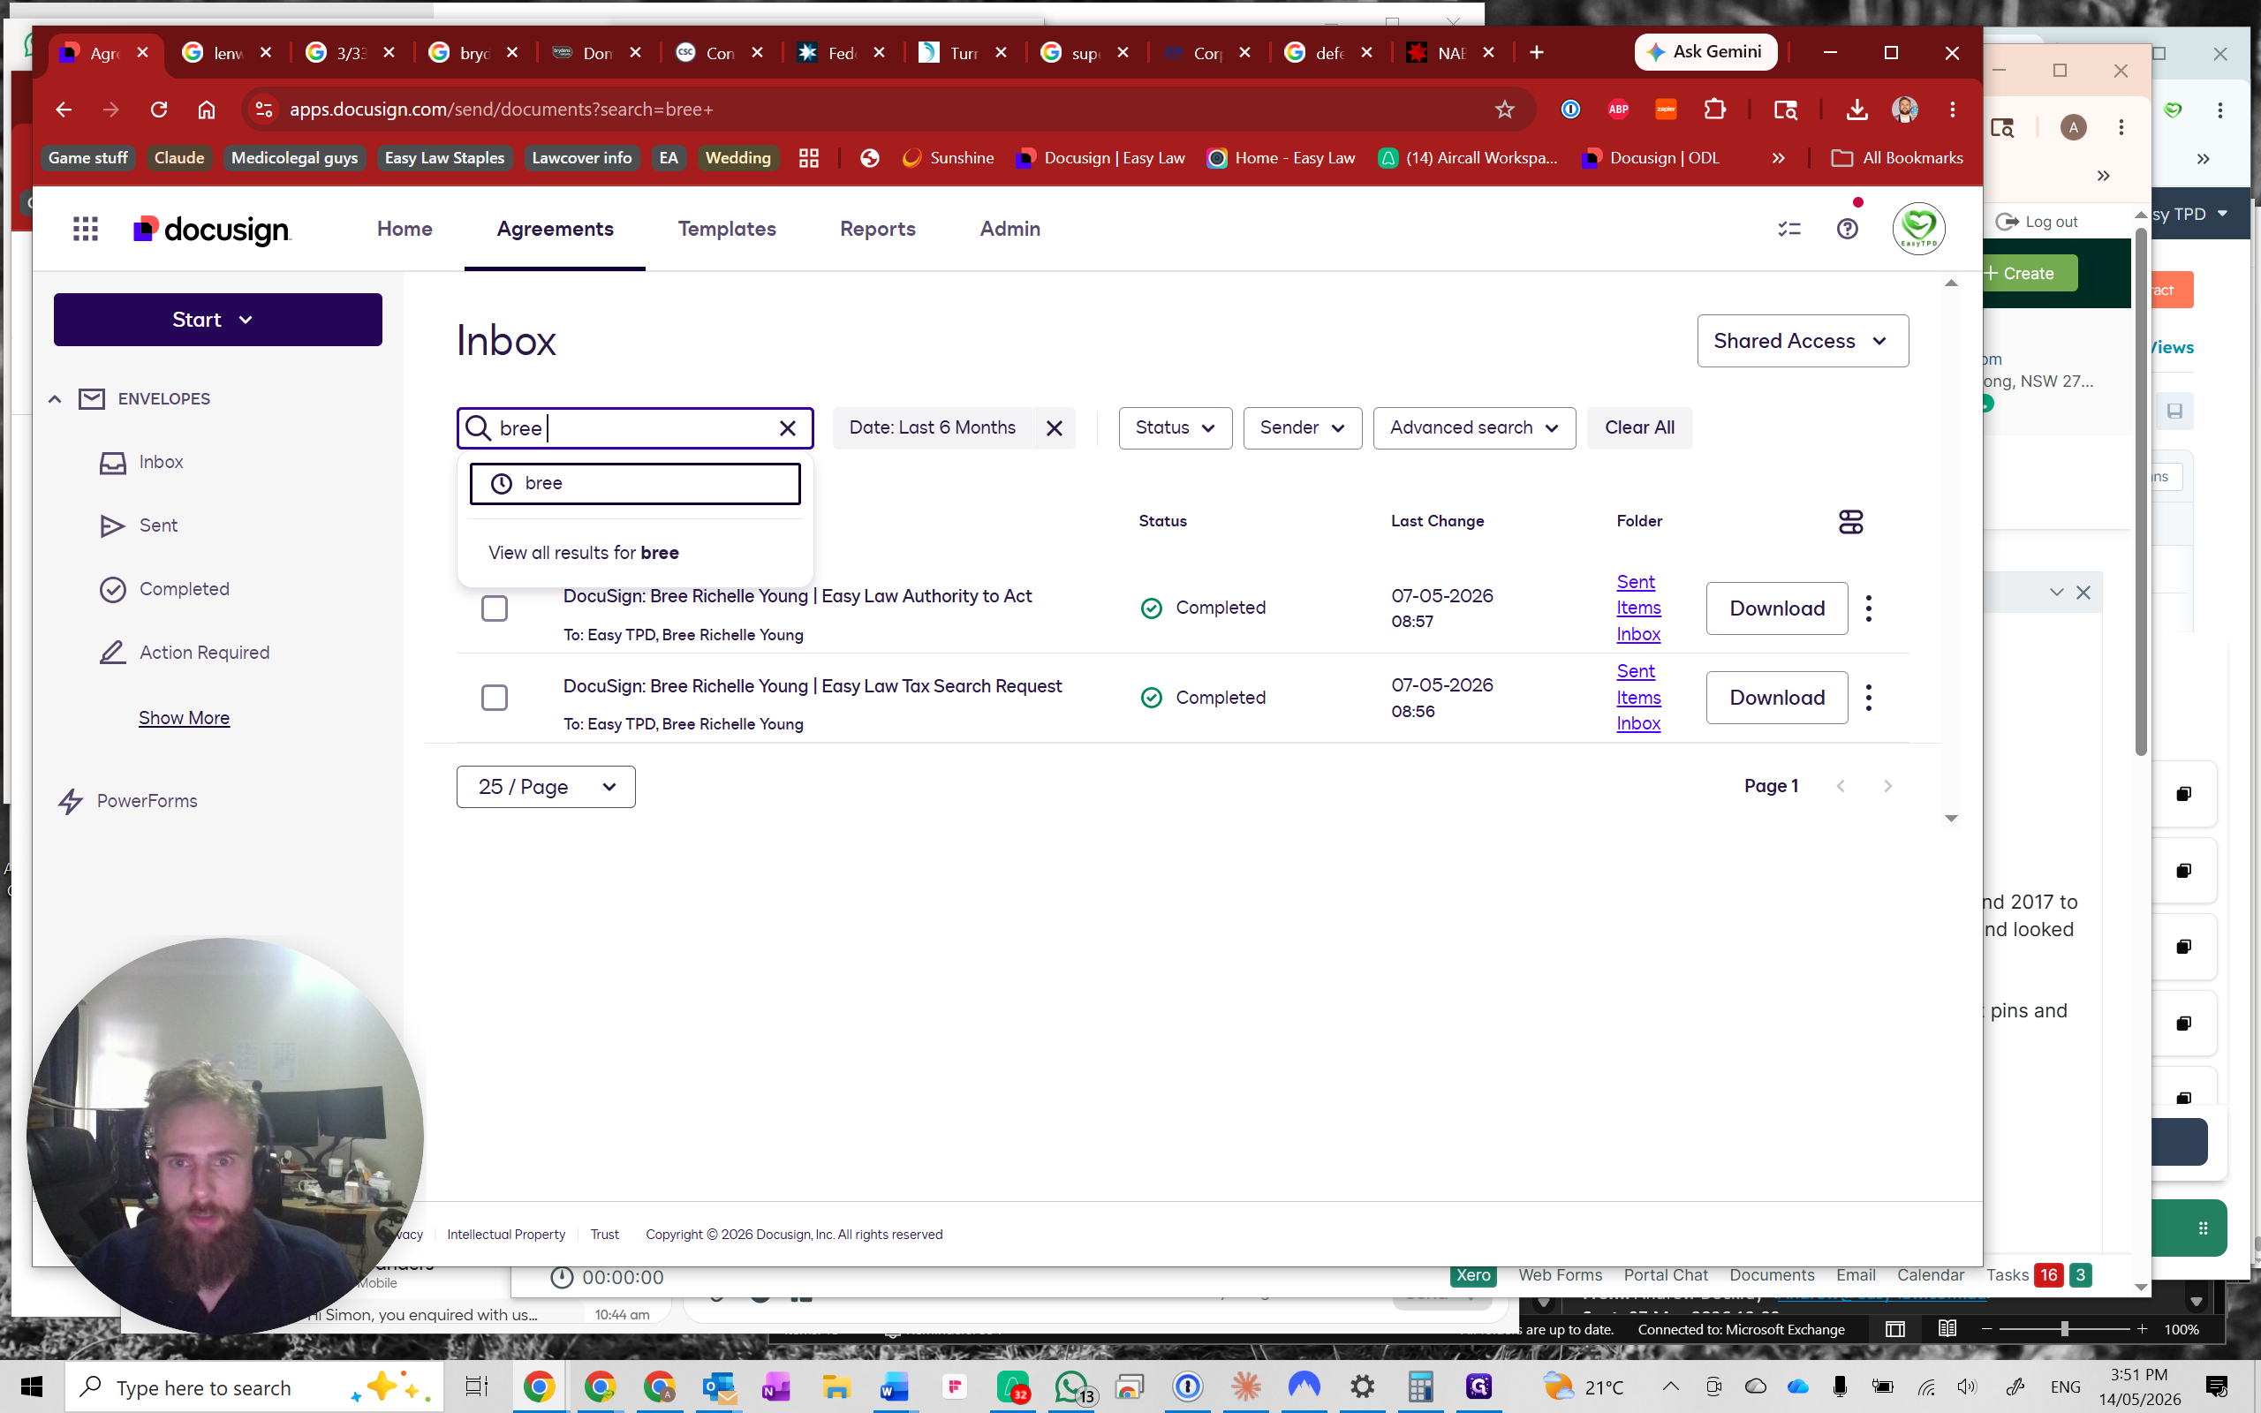Select the Tax Search Request envelope checkbox
Screen dimensions: 2261x1413
click(x=495, y=698)
